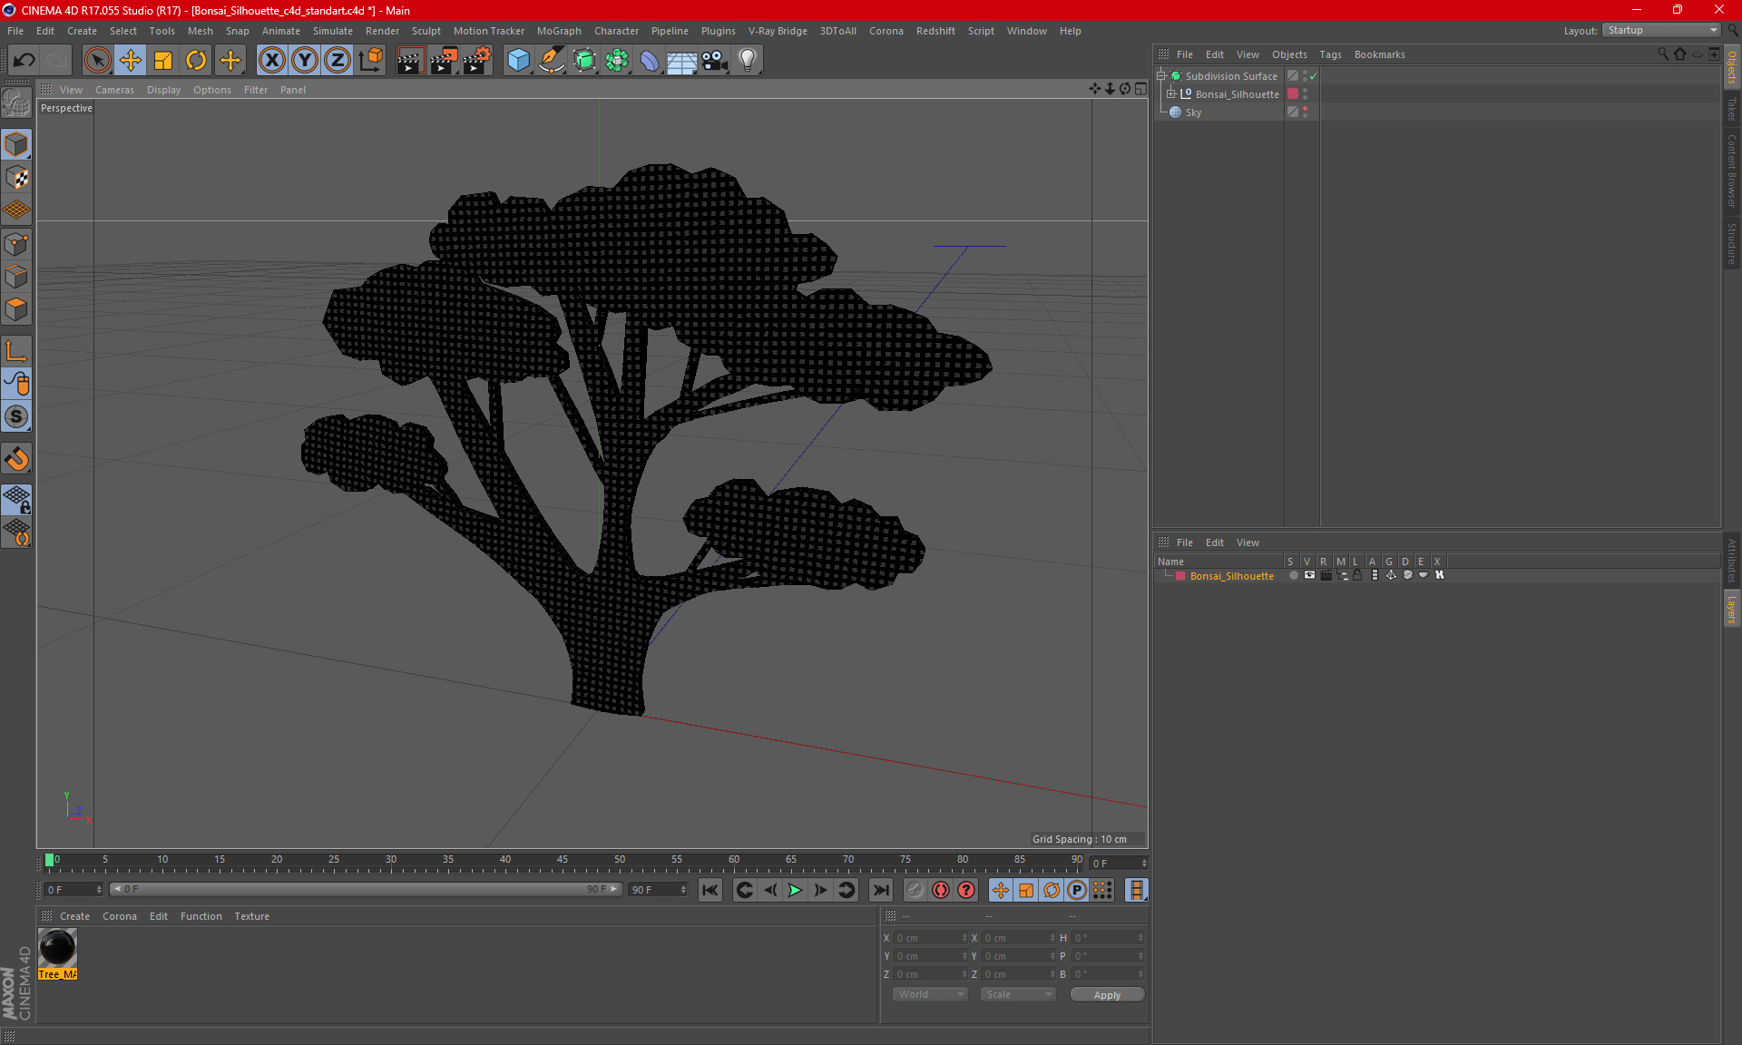Viewport: 1742px width, 1045px height.
Task: Click the Apply button
Action: click(1107, 995)
